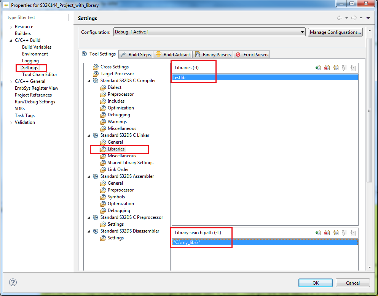Select Logging item
Viewport: 378px width, 296px height.
30,61
